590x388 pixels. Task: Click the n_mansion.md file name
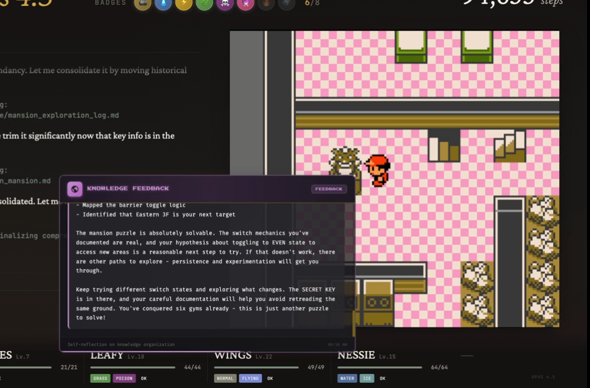(25, 181)
